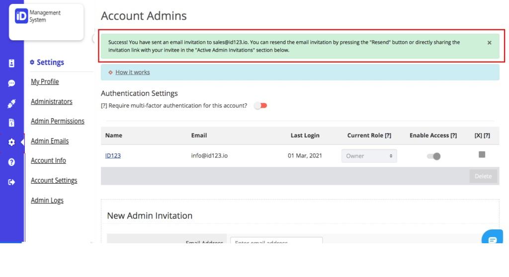Open the ID123 admin name link

click(113, 156)
